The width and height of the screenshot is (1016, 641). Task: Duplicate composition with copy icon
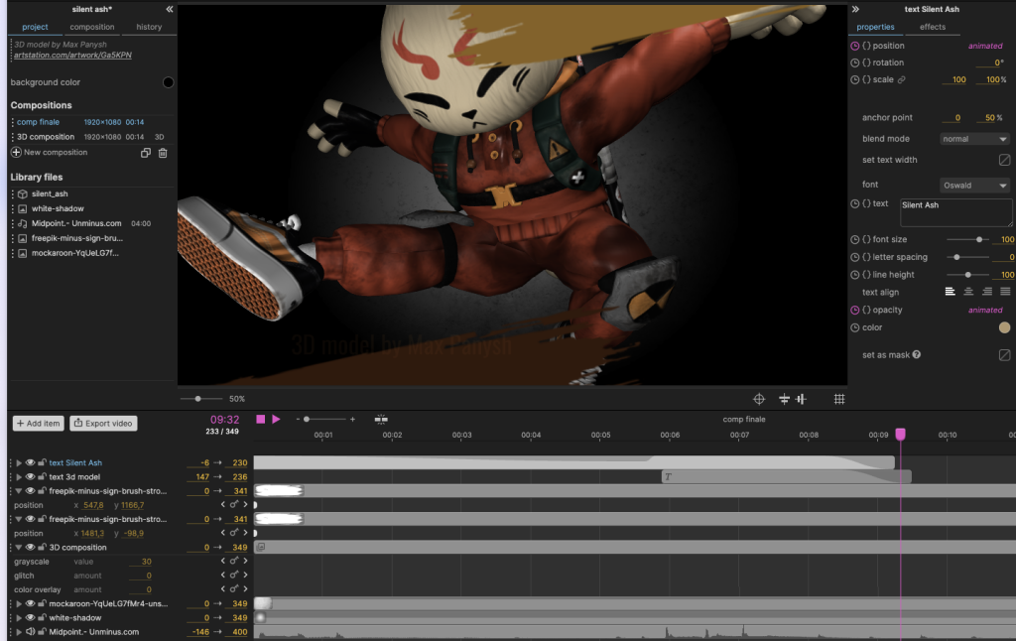tap(146, 153)
